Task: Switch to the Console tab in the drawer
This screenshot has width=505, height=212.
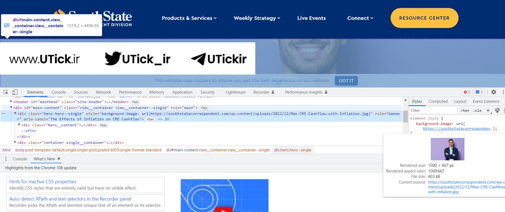Action: [20, 159]
